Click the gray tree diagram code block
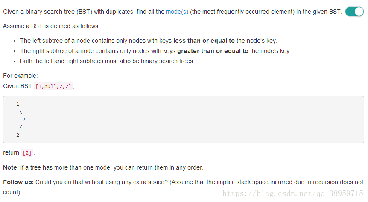This screenshot has width=368, height=202. [x=184, y=119]
